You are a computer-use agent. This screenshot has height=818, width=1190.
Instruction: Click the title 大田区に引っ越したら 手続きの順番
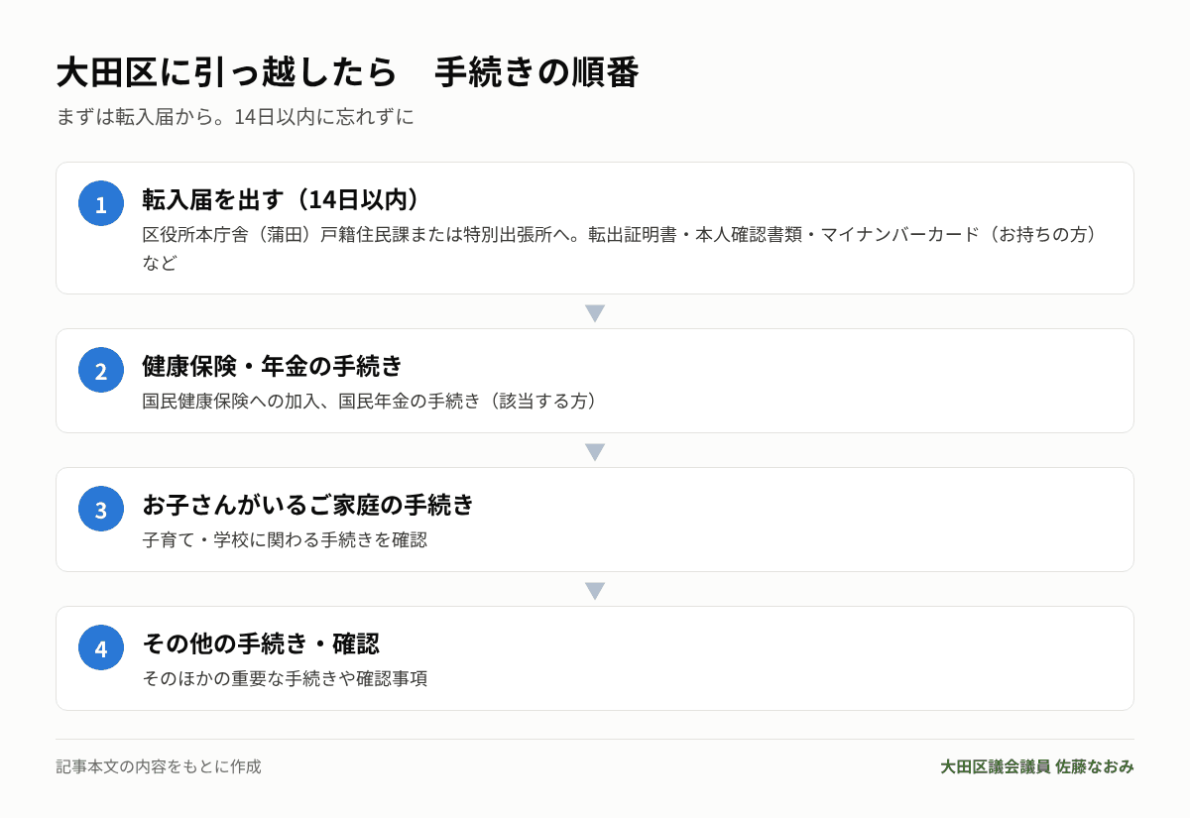coord(347,72)
